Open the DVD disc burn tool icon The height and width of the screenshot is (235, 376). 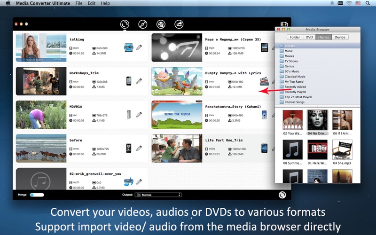point(143,24)
